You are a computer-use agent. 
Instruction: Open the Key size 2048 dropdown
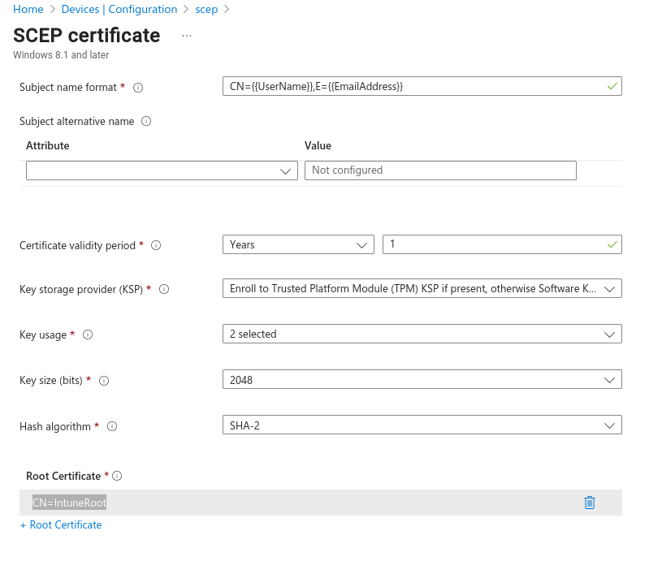[x=422, y=379]
